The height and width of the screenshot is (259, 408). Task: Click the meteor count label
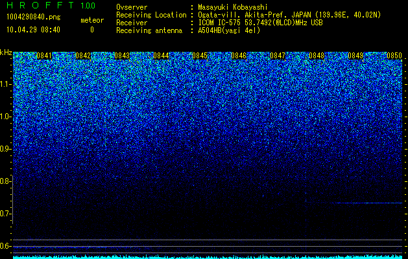tap(92, 20)
